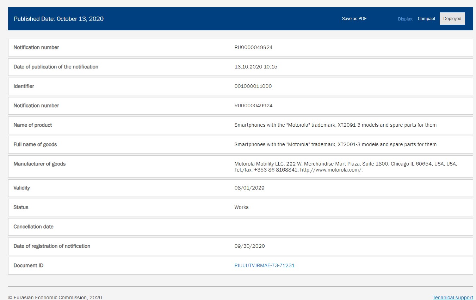Screen dimensions: 476x300
Task: Select the validity date 08/01/2029
Action: click(x=249, y=188)
